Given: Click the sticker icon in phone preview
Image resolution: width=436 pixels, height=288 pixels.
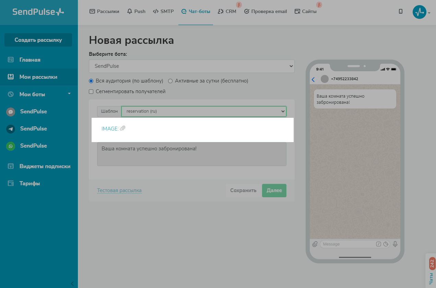Looking at the screenshot, I should tap(386, 244).
